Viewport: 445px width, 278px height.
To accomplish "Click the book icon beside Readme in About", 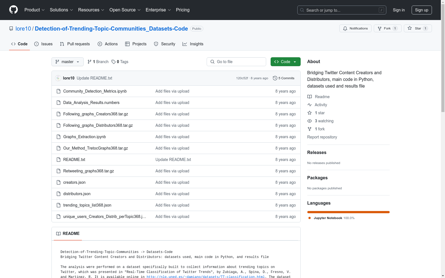I will pos(310,97).
